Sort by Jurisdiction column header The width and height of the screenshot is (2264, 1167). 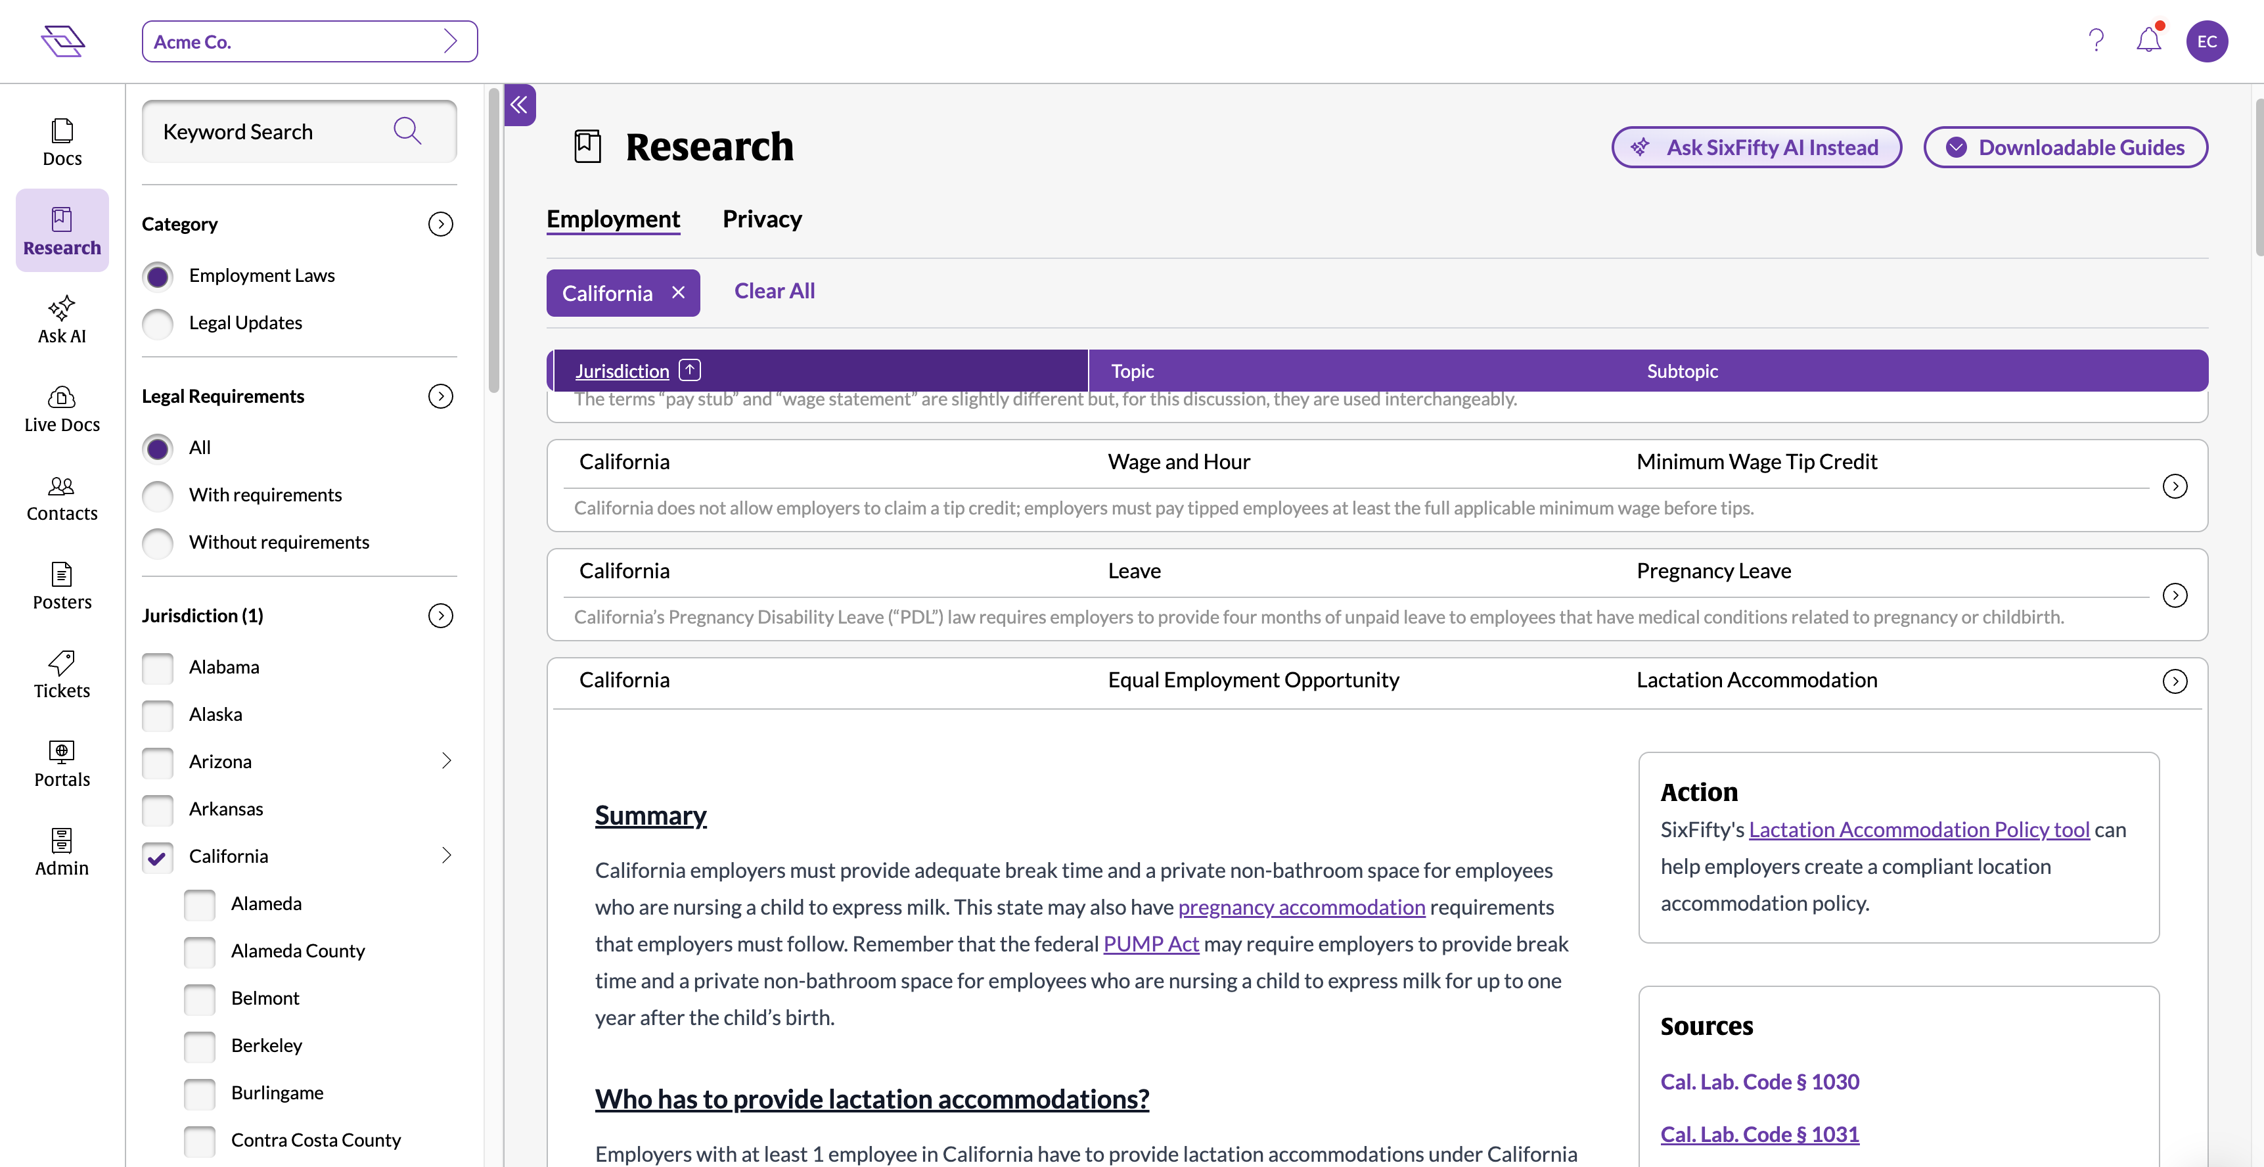point(622,371)
